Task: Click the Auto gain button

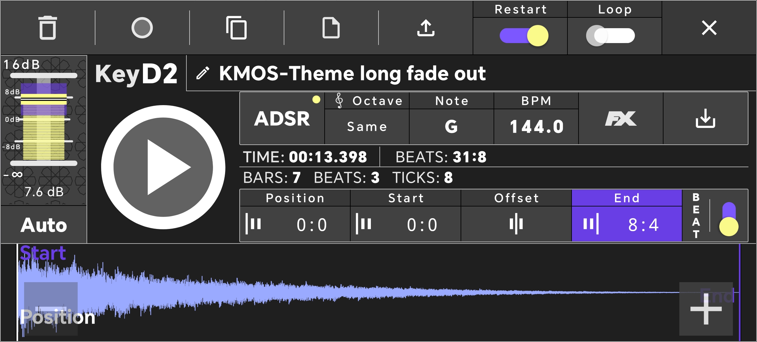Action: (x=44, y=225)
